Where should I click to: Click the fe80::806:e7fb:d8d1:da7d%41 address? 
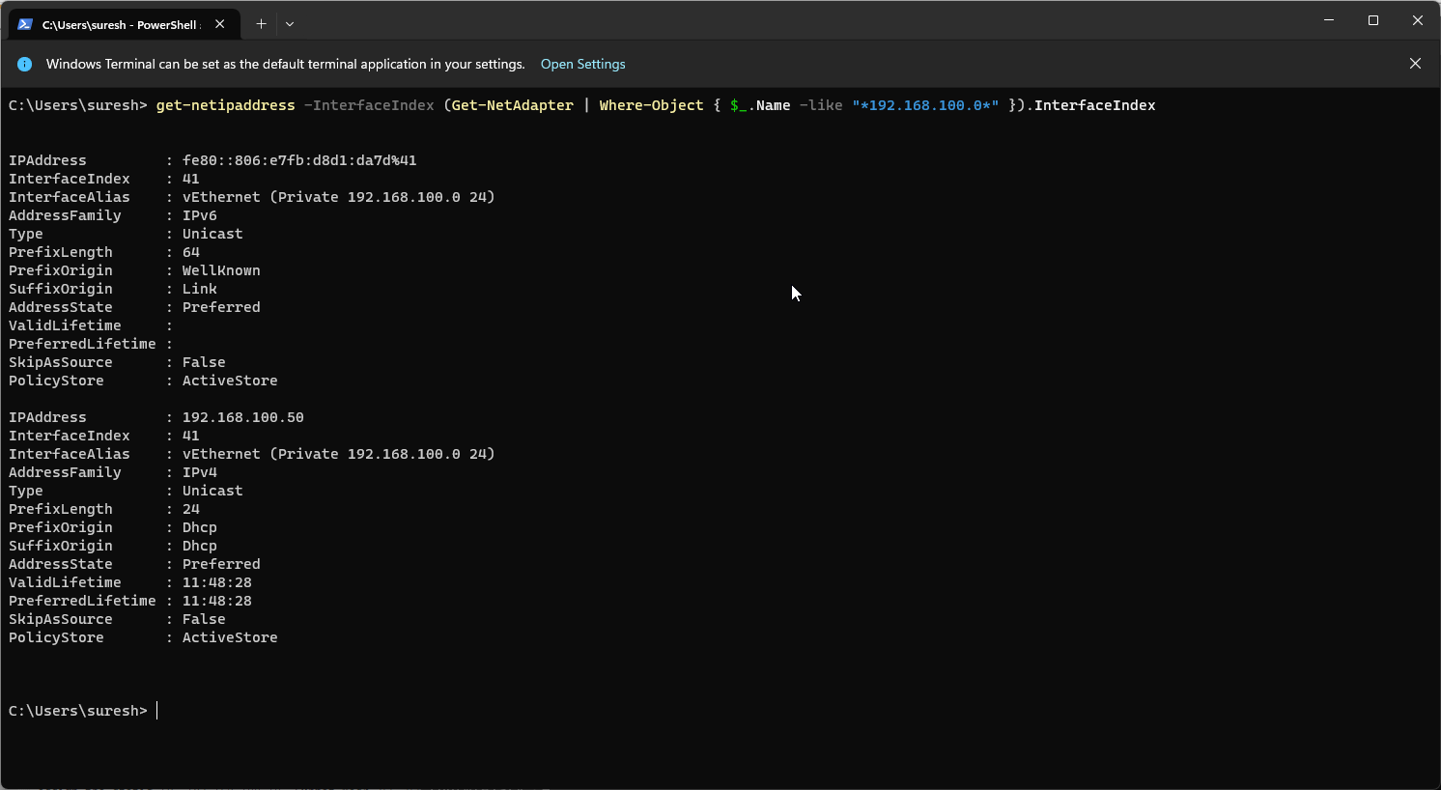tap(299, 160)
